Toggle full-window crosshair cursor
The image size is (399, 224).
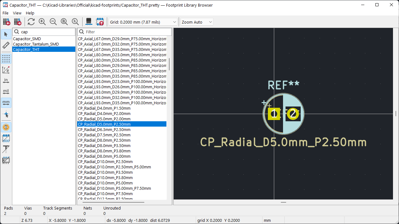pyautogui.click(x=6, y=114)
